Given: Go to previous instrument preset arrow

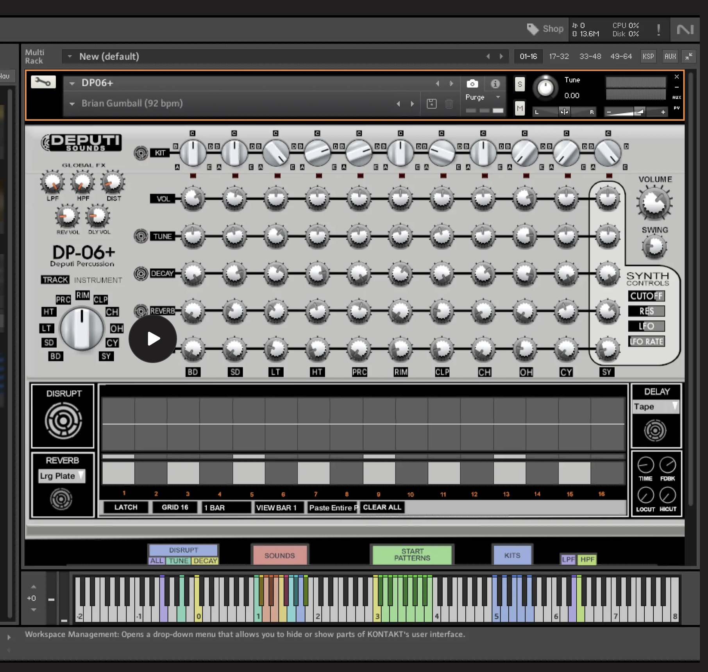Looking at the screenshot, I should click(x=437, y=83).
